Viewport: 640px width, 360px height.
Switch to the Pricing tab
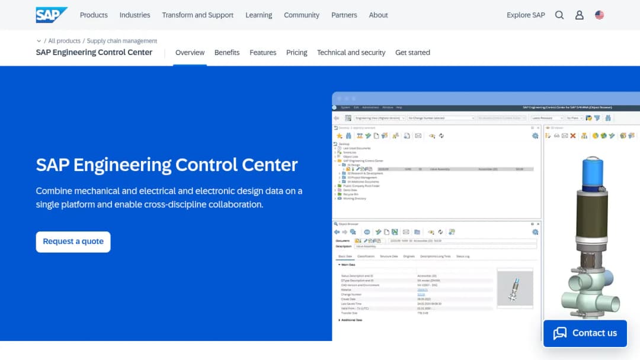(x=297, y=53)
